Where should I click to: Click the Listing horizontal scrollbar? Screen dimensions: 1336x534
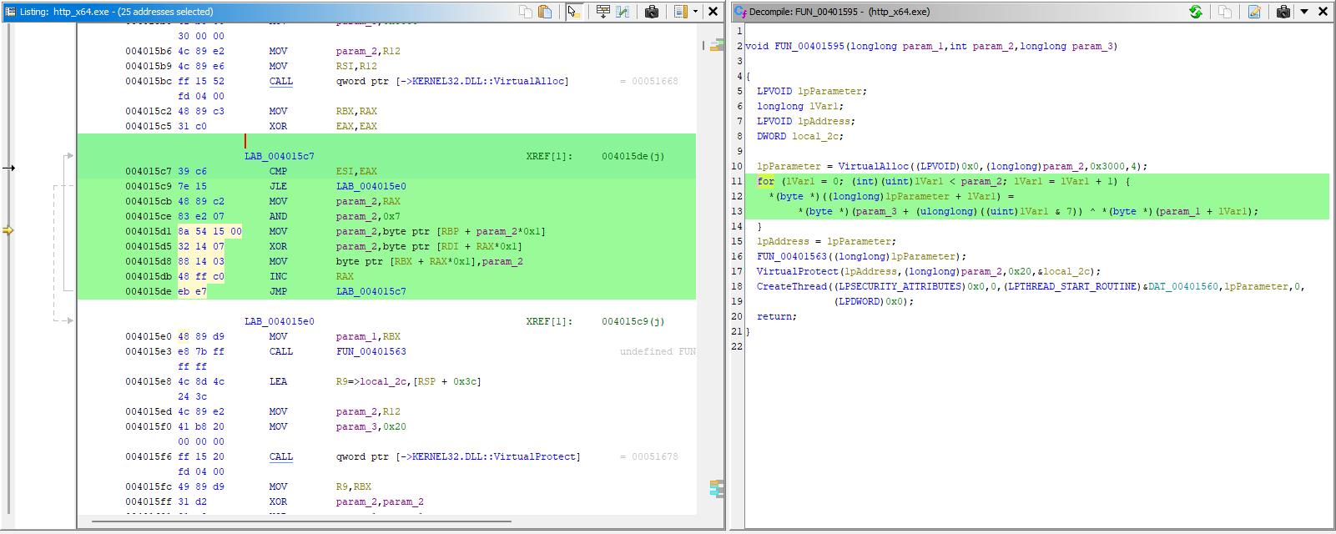click(x=301, y=521)
